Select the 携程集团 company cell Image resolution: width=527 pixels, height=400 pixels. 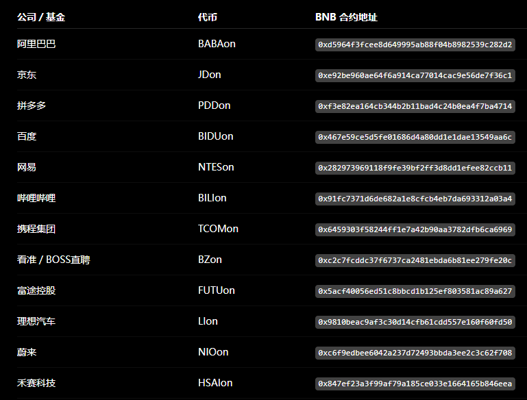pyautogui.click(x=36, y=229)
